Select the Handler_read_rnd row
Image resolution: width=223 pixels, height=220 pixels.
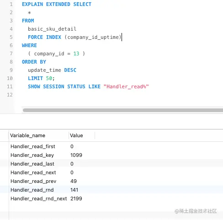111,190
